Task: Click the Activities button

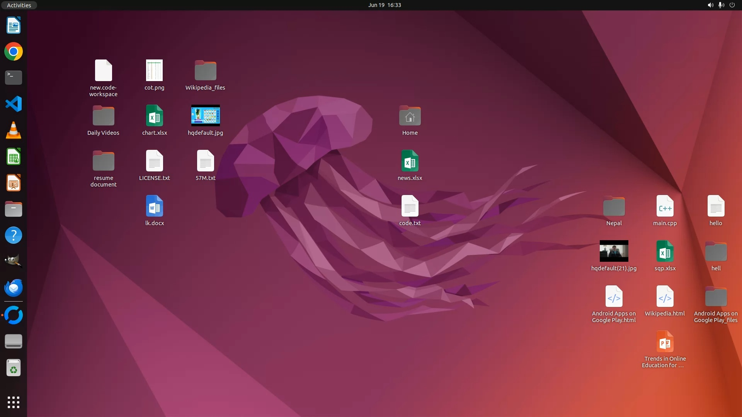Action: [x=19, y=5]
